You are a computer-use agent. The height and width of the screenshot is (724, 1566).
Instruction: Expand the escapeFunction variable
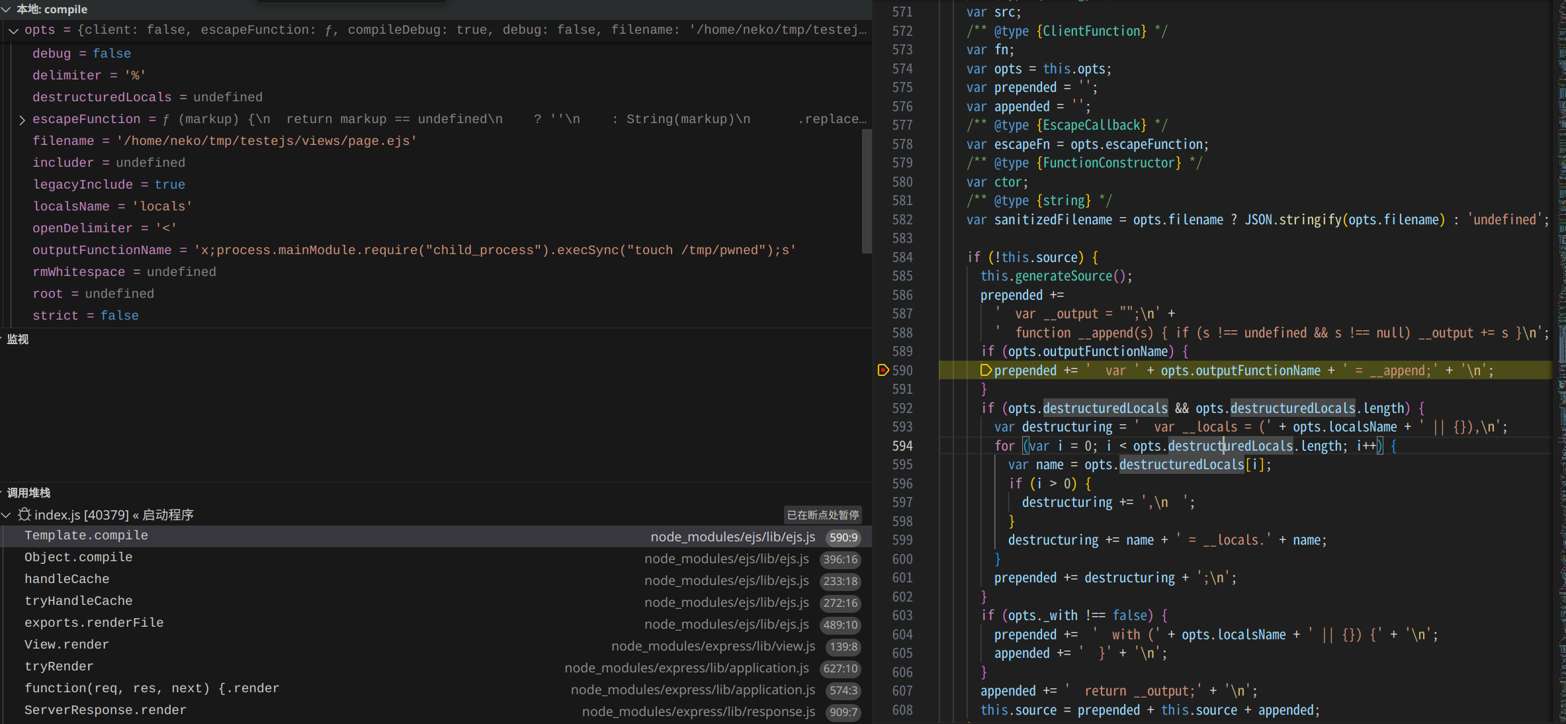(x=22, y=120)
